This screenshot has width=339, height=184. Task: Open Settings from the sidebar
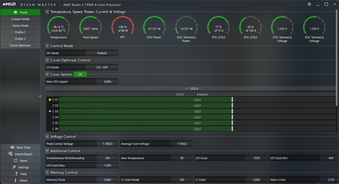pos(20,167)
